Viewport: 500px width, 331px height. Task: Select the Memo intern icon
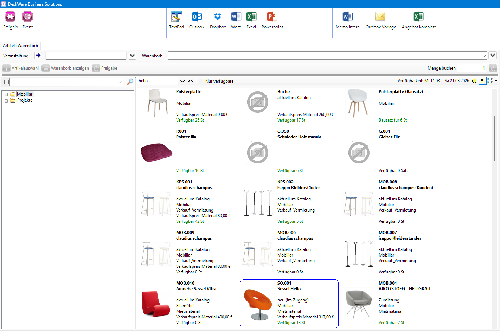(347, 19)
